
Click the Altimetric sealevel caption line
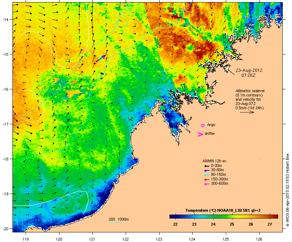click(250, 91)
